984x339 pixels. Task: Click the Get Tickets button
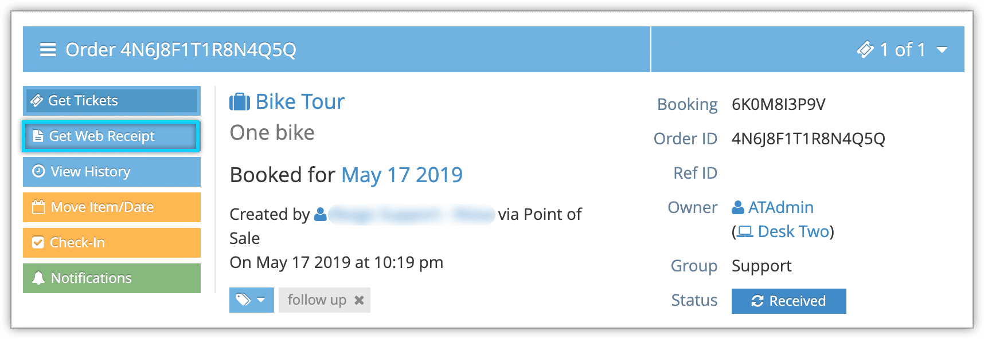112,101
